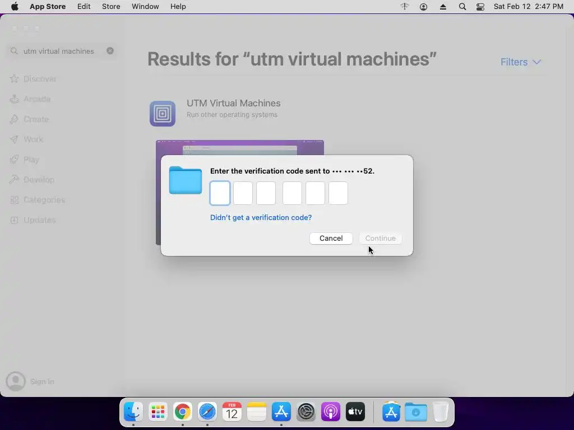This screenshot has height=430, width=574.
Task: Open Finder from the Dock
Action: [133, 412]
